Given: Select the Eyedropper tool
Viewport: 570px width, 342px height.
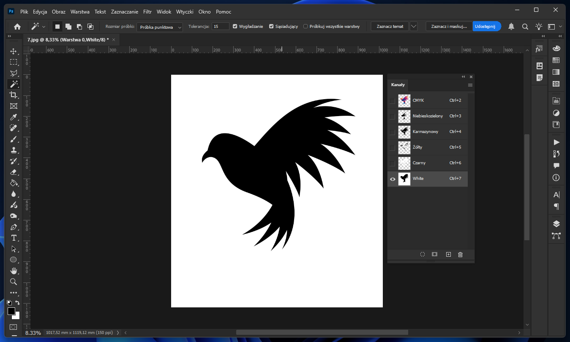Looking at the screenshot, I should point(14,117).
